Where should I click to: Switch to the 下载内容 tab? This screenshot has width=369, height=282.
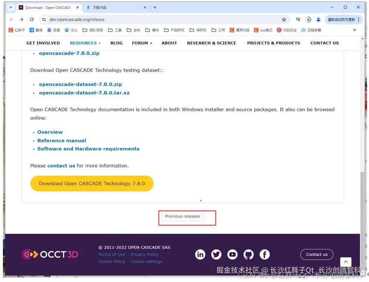point(116,7)
